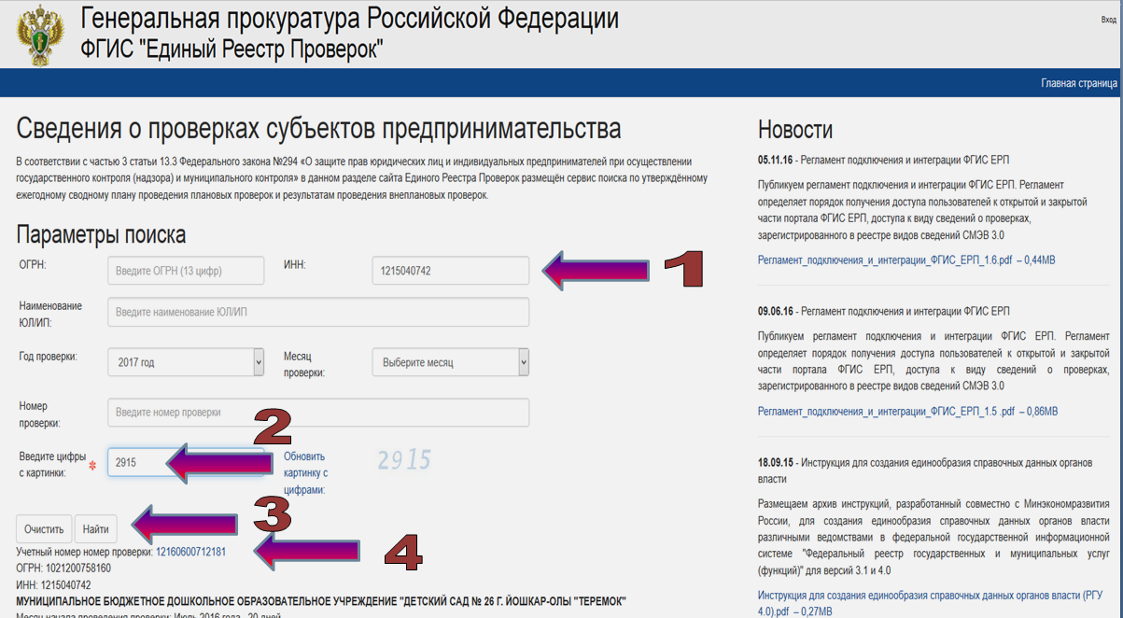
Task: Click the ФГИС "Единый Реестр Проверок" title
Action: pos(233,50)
